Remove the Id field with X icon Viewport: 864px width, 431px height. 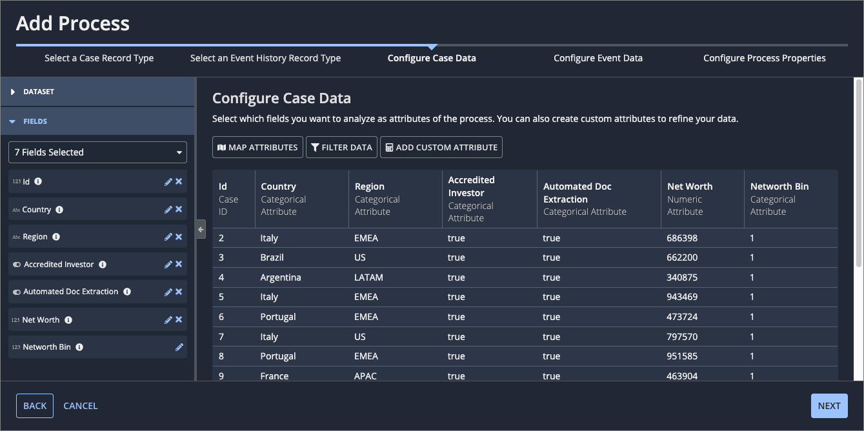[x=179, y=182]
